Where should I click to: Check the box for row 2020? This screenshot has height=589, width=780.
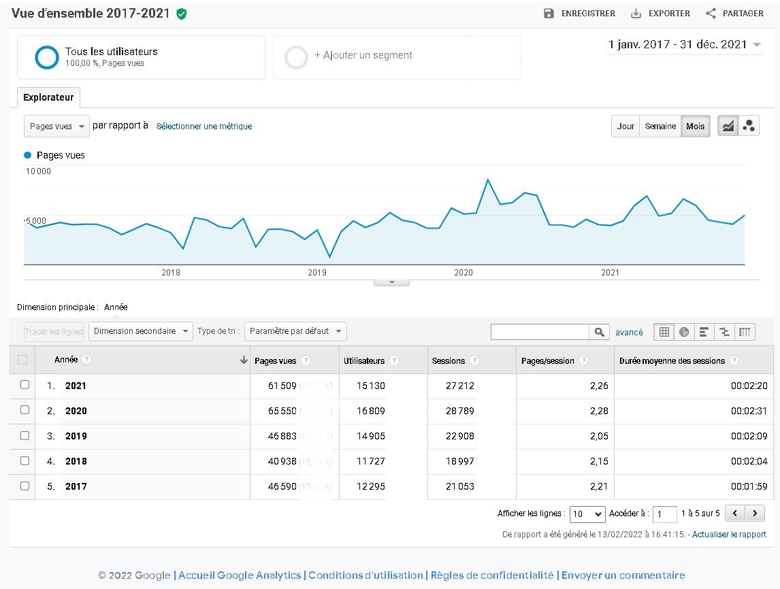pyautogui.click(x=25, y=410)
